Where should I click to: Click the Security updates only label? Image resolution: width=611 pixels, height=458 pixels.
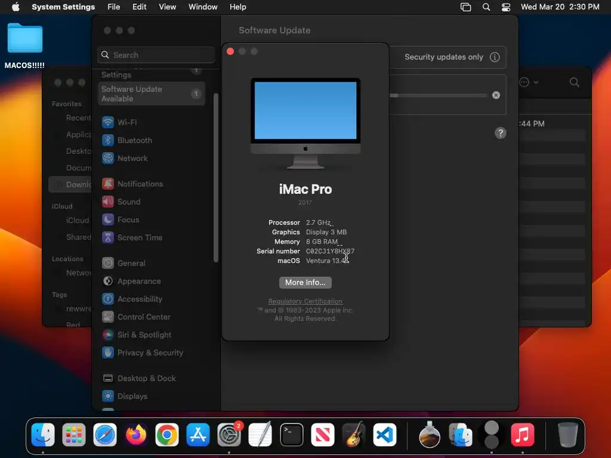pos(444,57)
